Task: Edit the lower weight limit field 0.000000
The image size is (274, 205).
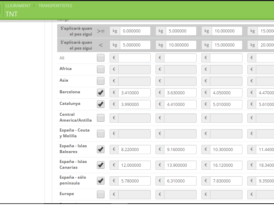Action: (135, 31)
